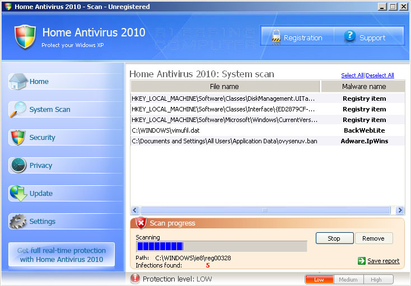Click the shield icon beside Security

(x=18, y=137)
